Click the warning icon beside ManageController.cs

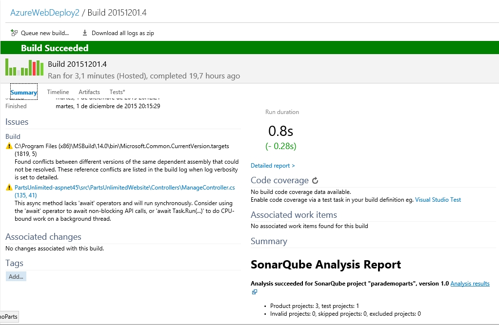[x=9, y=188]
